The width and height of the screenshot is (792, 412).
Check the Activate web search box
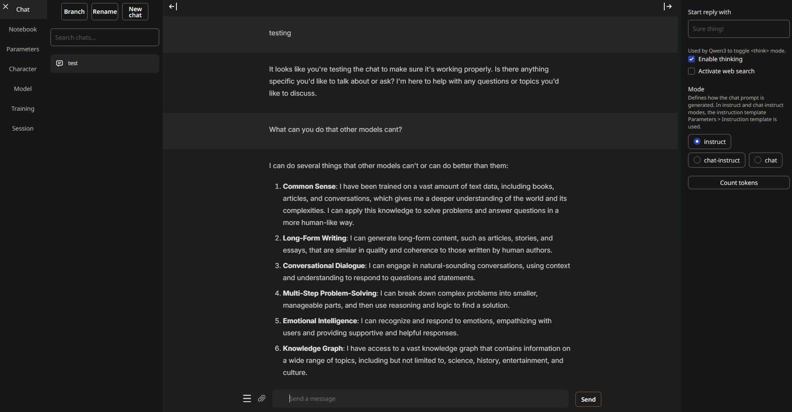coord(692,71)
